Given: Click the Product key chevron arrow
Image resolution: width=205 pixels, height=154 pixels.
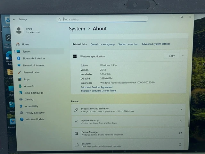Looking at the screenshot, I should (181, 109).
